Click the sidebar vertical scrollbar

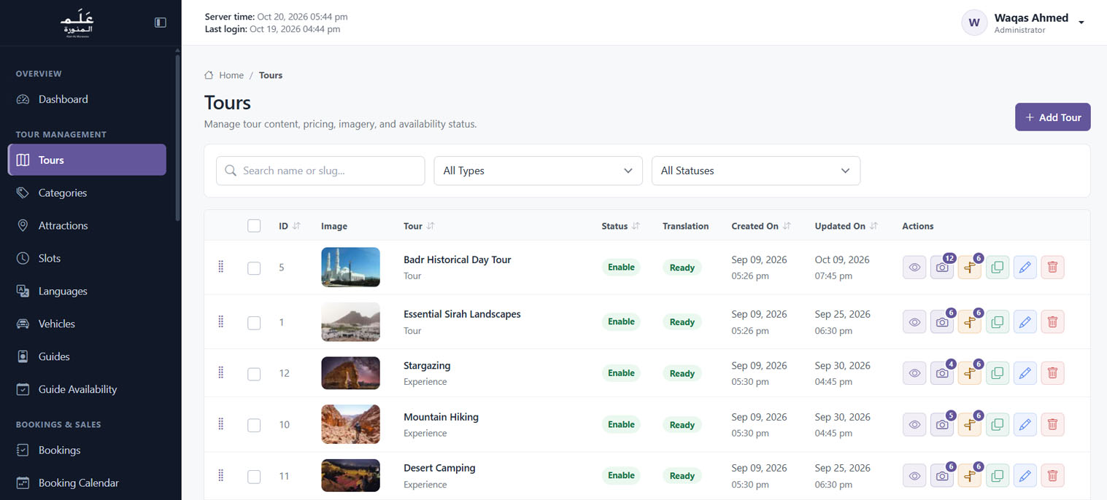(x=177, y=138)
